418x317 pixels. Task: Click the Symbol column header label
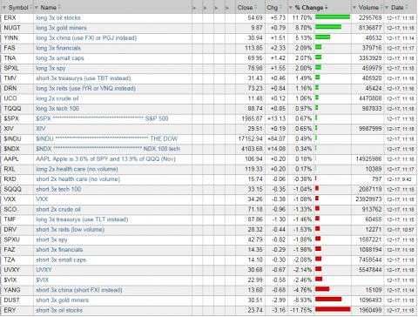pyautogui.click(x=18, y=8)
